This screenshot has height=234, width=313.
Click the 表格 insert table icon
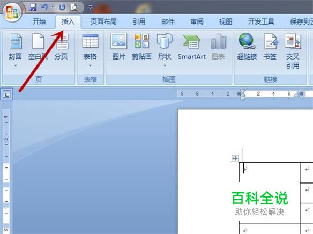(x=90, y=41)
